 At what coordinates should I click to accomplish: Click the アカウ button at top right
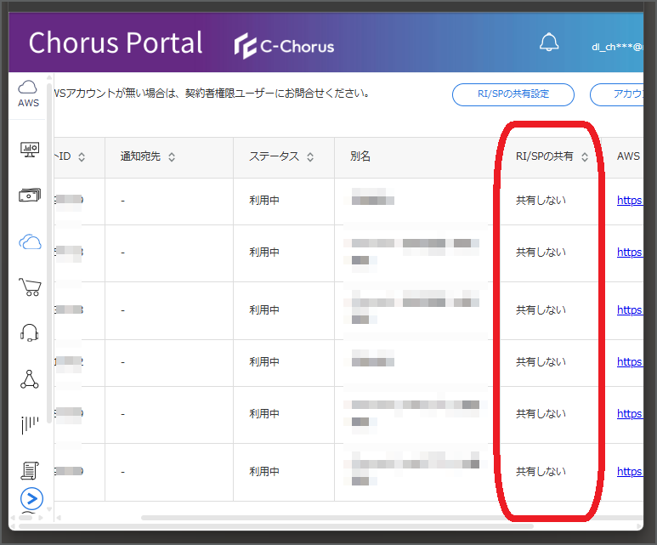pyautogui.click(x=617, y=94)
